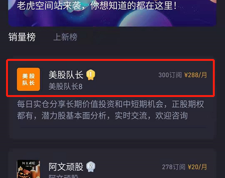This screenshot has height=178, width=225.
Task: Open the 阿文顽股 title
Action: 66,167
